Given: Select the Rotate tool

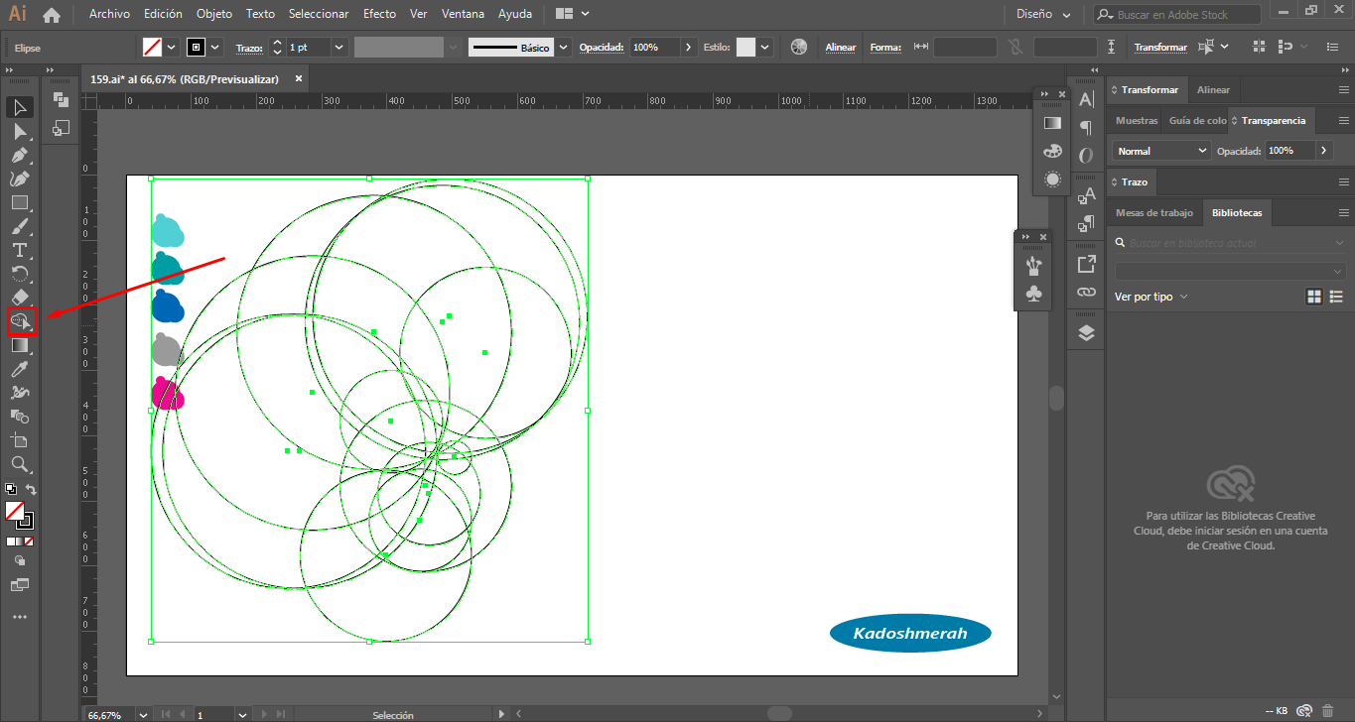Looking at the screenshot, I should click(x=20, y=274).
